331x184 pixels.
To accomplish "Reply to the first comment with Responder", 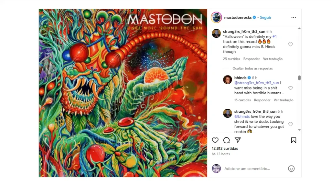I will point(251,59).
